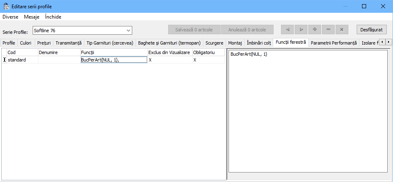Open the Diverse menu

click(10, 17)
